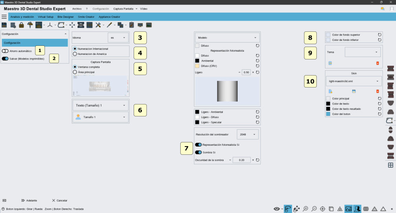Click the Difuso (CRV) color swatch
The image size is (396, 213).
click(x=197, y=66)
